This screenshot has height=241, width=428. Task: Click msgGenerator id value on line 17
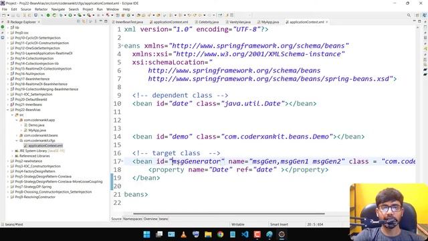(197, 161)
